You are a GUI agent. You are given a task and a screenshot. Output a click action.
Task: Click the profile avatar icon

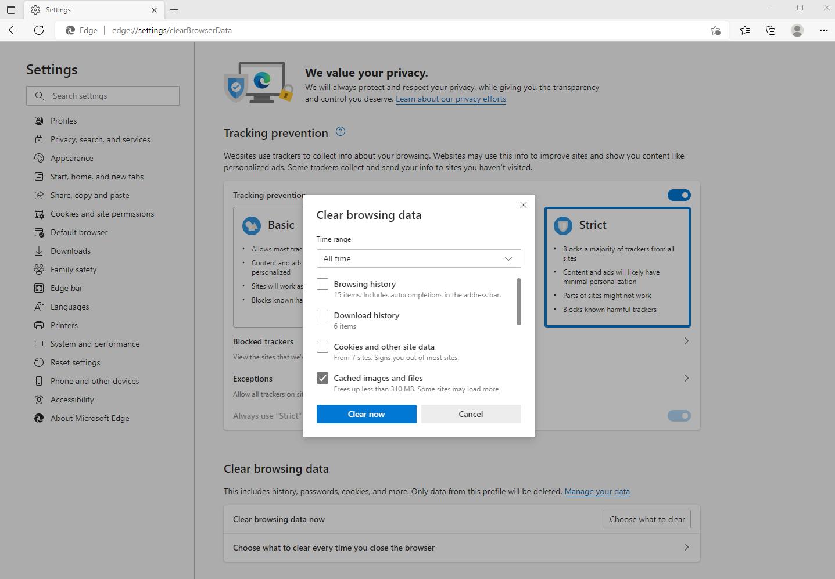(797, 30)
